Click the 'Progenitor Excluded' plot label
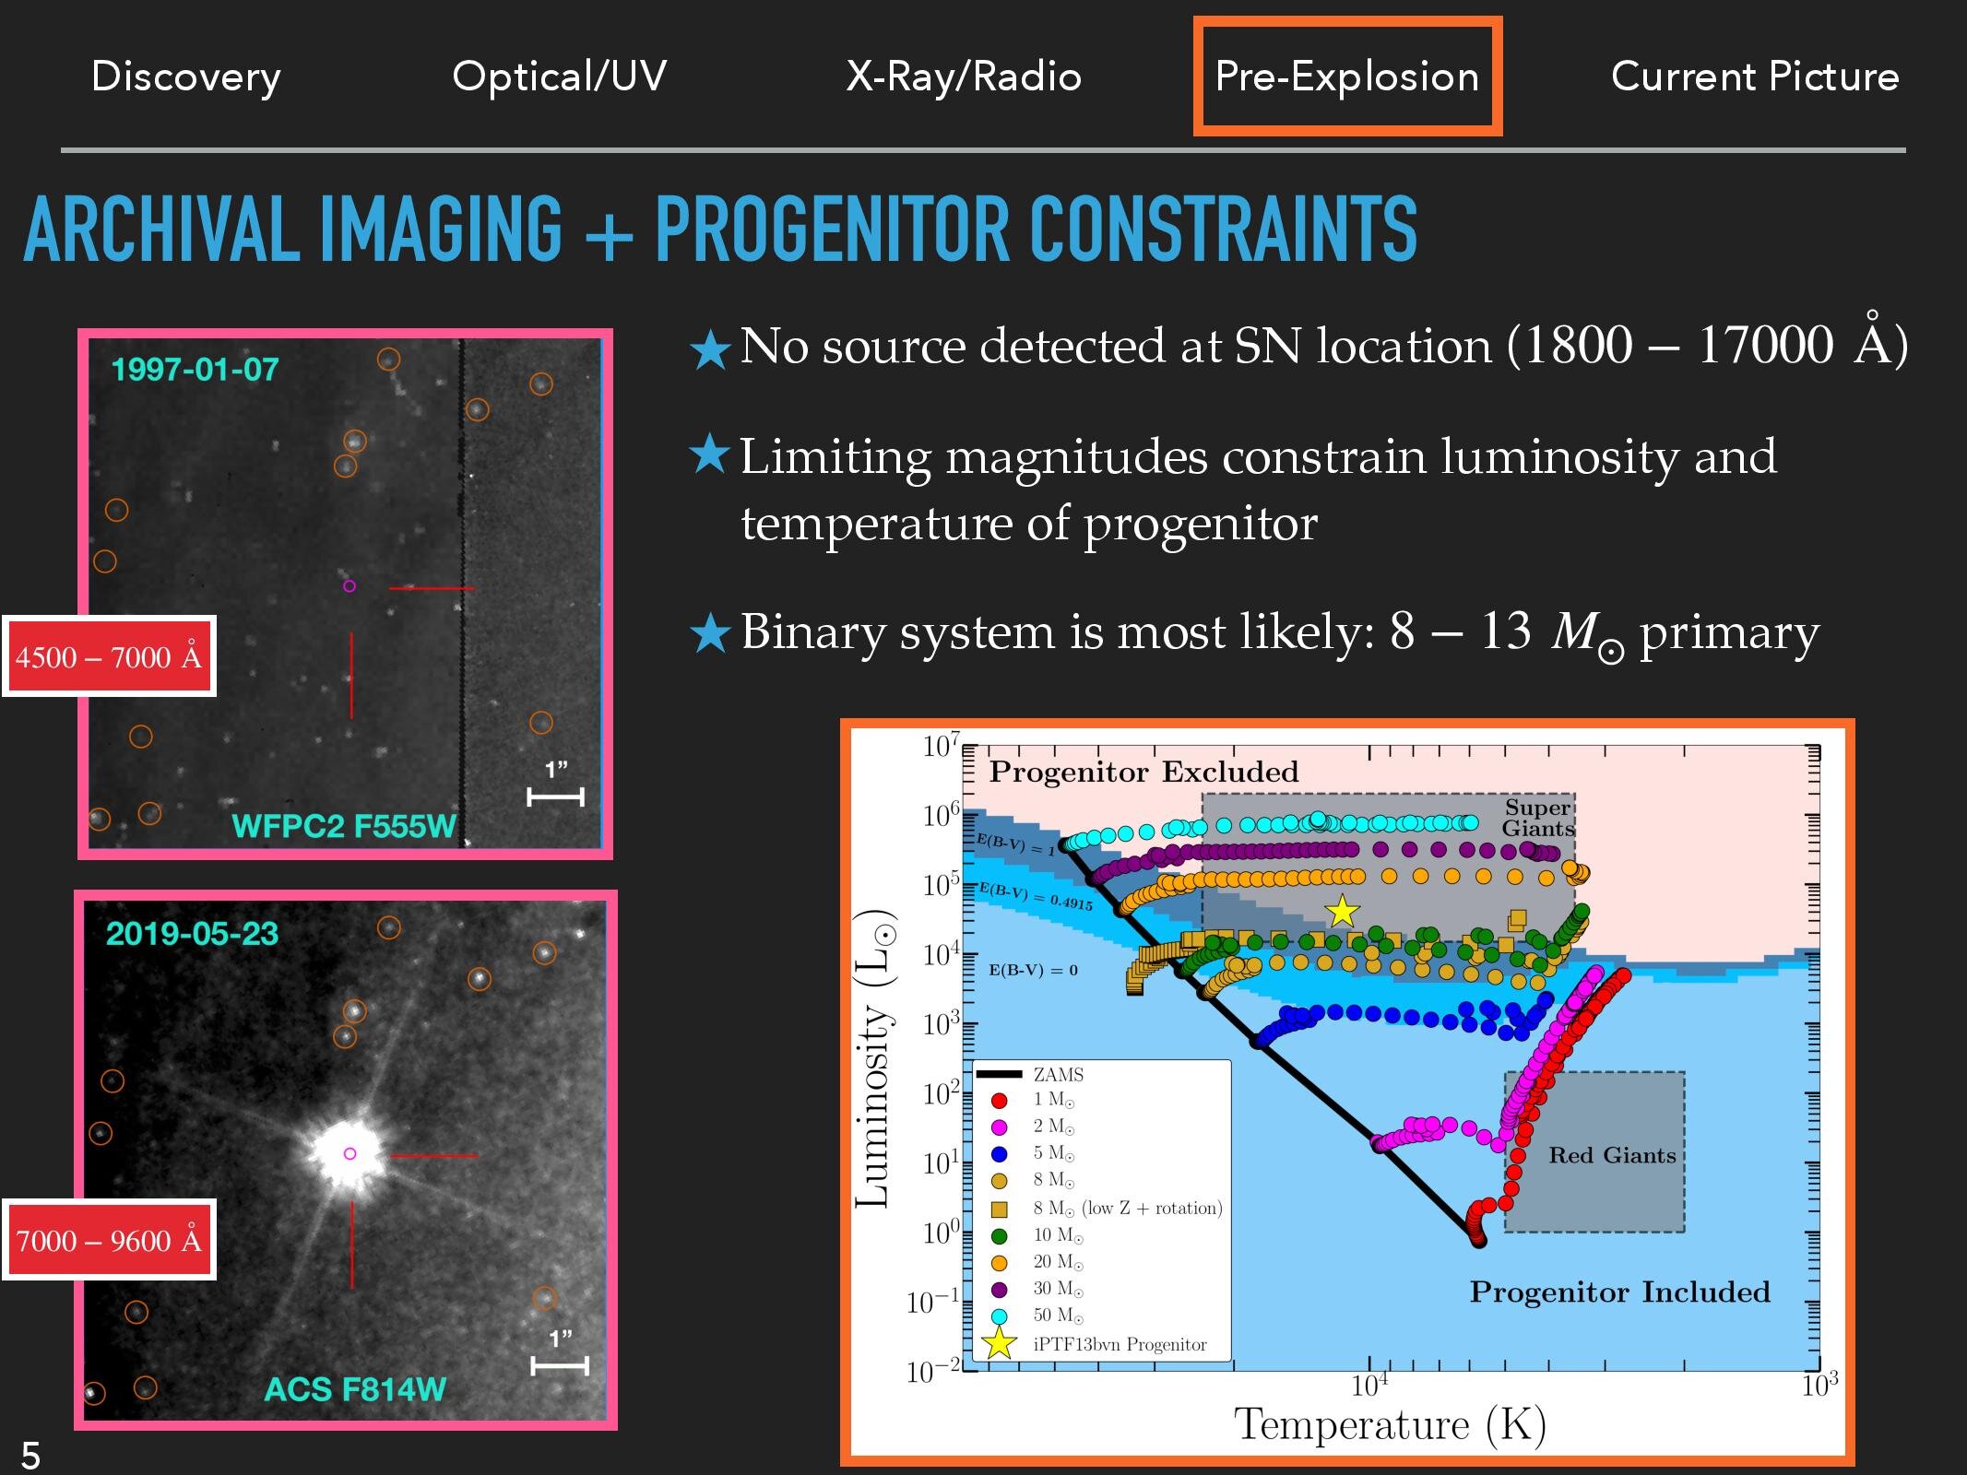Screen dimensions: 1967x1475 pyautogui.click(x=1143, y=772)
